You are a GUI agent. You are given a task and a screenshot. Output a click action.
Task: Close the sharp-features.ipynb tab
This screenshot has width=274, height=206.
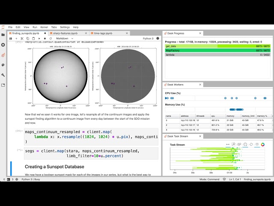pyautogui.click(x=86, y=33)
